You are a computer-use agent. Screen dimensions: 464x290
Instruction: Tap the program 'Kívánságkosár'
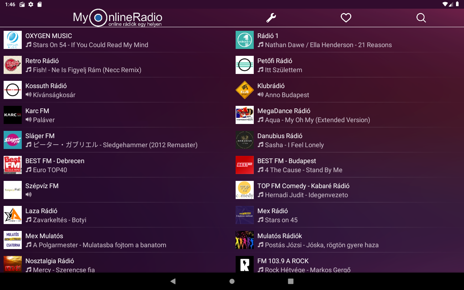pos(54,95)
